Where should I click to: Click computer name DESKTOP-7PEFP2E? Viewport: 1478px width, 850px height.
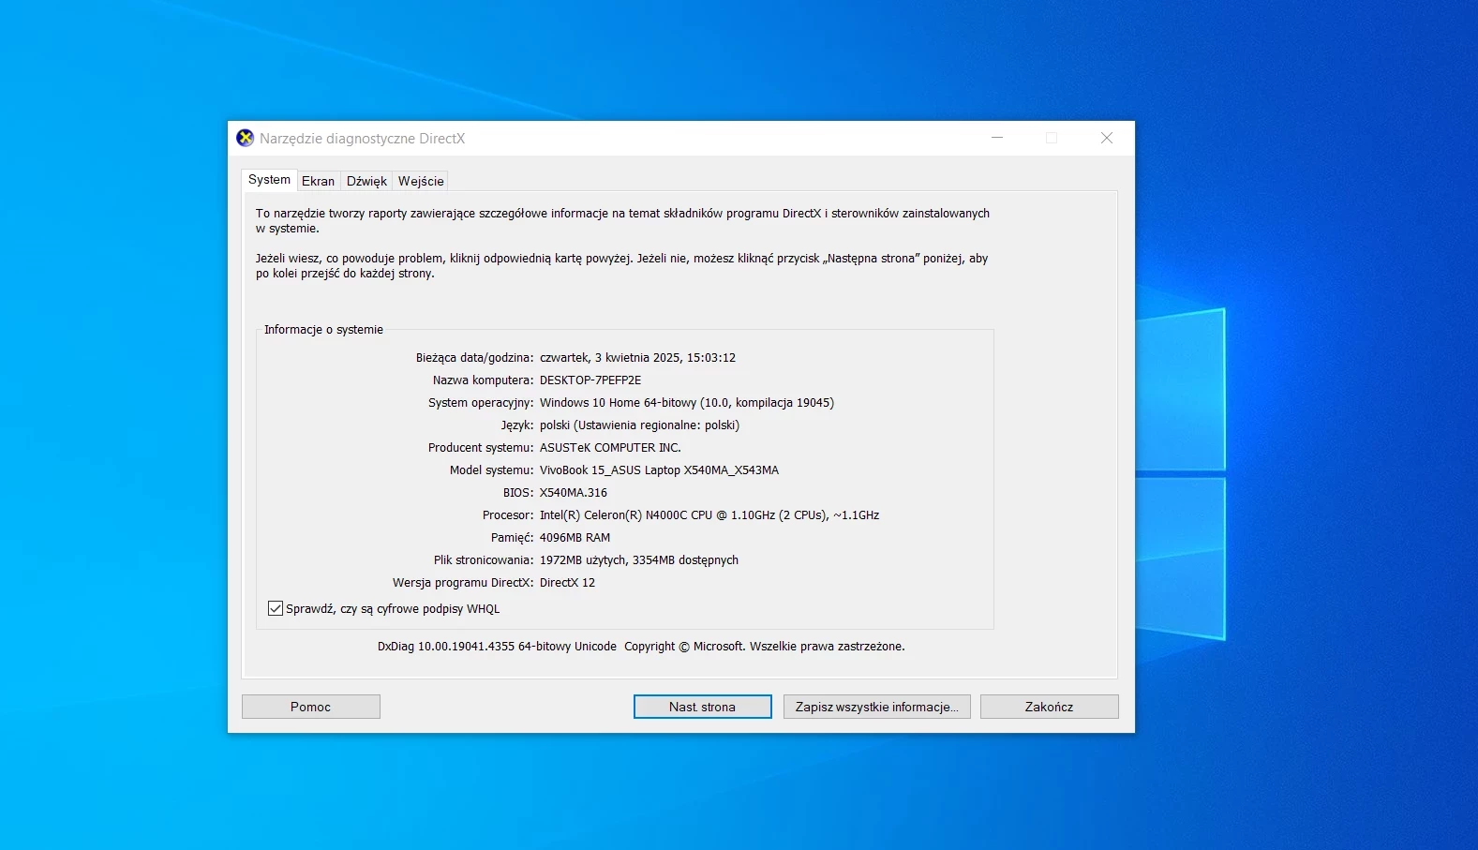[590, 380]
